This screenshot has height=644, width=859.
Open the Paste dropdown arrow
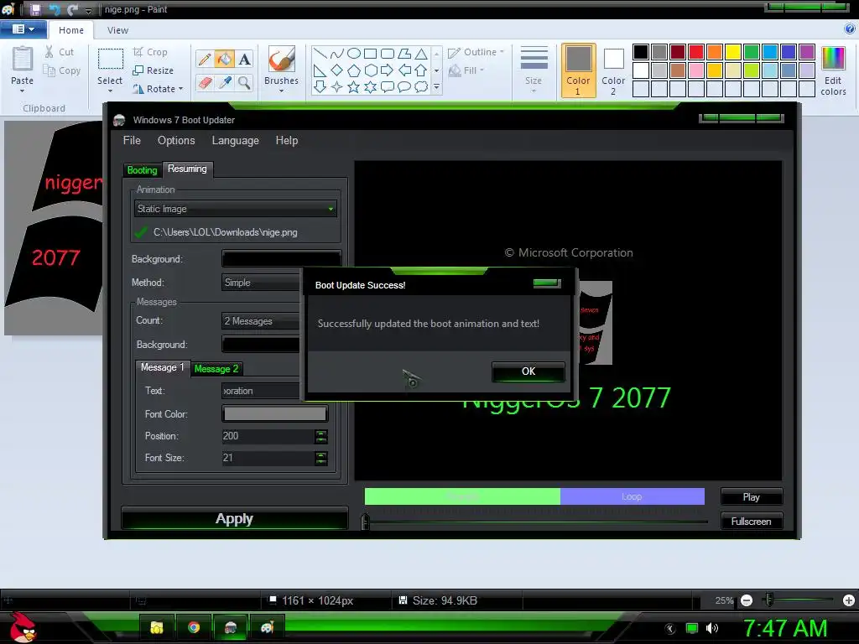(23, 91)
